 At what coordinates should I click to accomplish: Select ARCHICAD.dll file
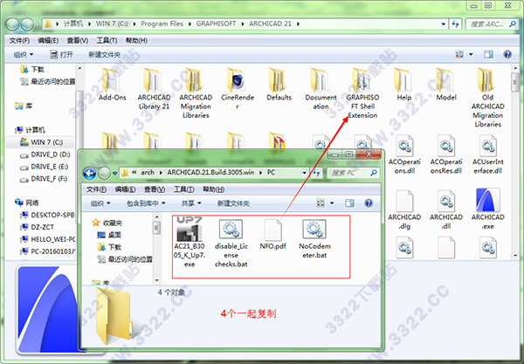[x=445, y=209]
